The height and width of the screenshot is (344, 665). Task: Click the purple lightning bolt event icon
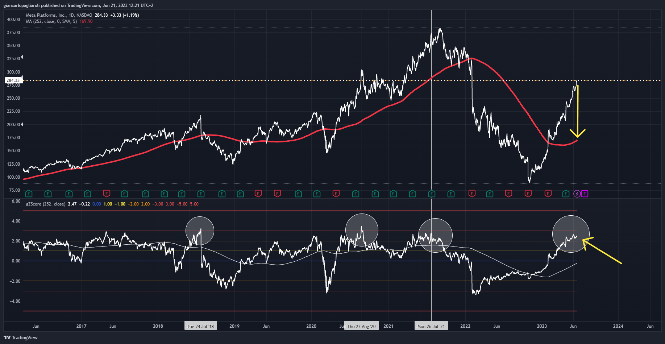click(577, 194)
